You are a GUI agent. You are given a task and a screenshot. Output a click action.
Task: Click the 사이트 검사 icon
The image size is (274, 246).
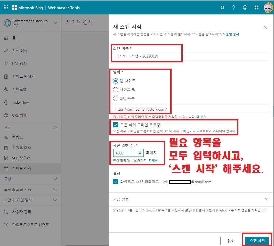tap(6, 168)
